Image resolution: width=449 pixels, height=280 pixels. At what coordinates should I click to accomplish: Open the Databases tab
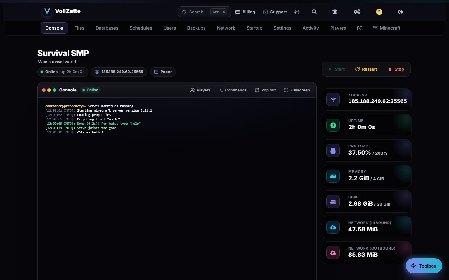coord(107,28)
